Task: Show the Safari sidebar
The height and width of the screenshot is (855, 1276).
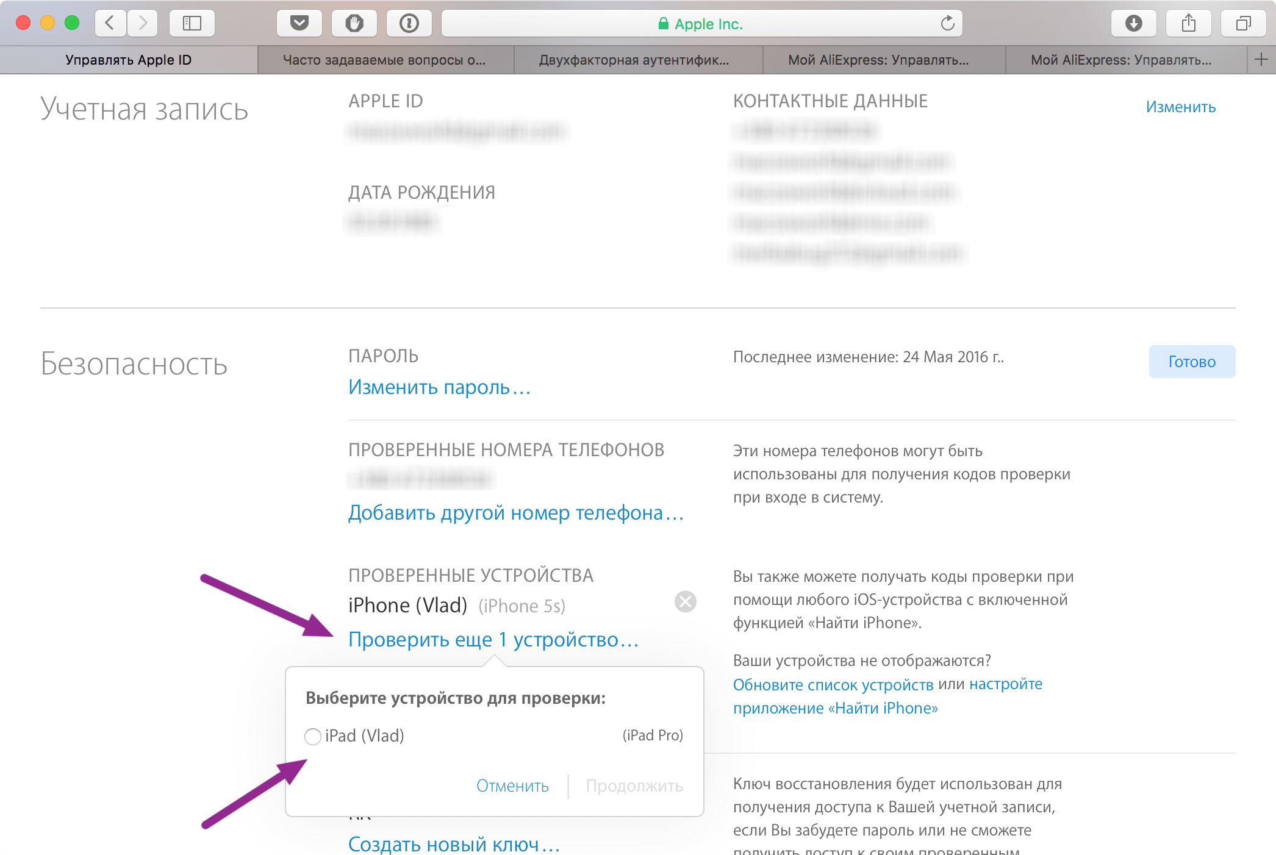Action: tap(192, 23)
